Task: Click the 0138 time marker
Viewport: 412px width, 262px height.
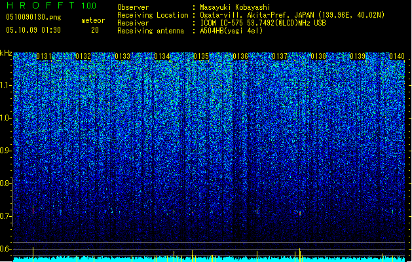Action: (318, 56)
